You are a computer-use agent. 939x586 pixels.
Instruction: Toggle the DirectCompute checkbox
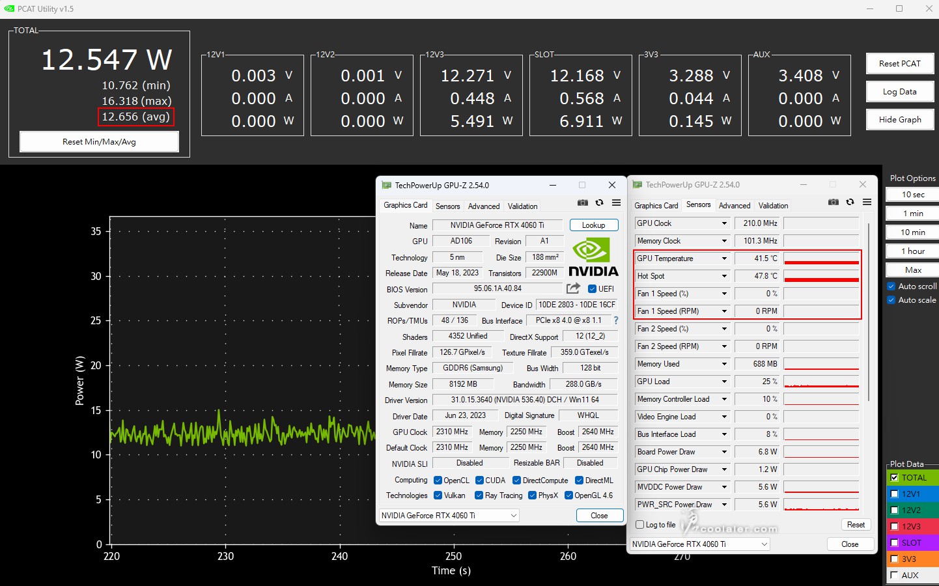pyautogui.click(x=516, y=481)
